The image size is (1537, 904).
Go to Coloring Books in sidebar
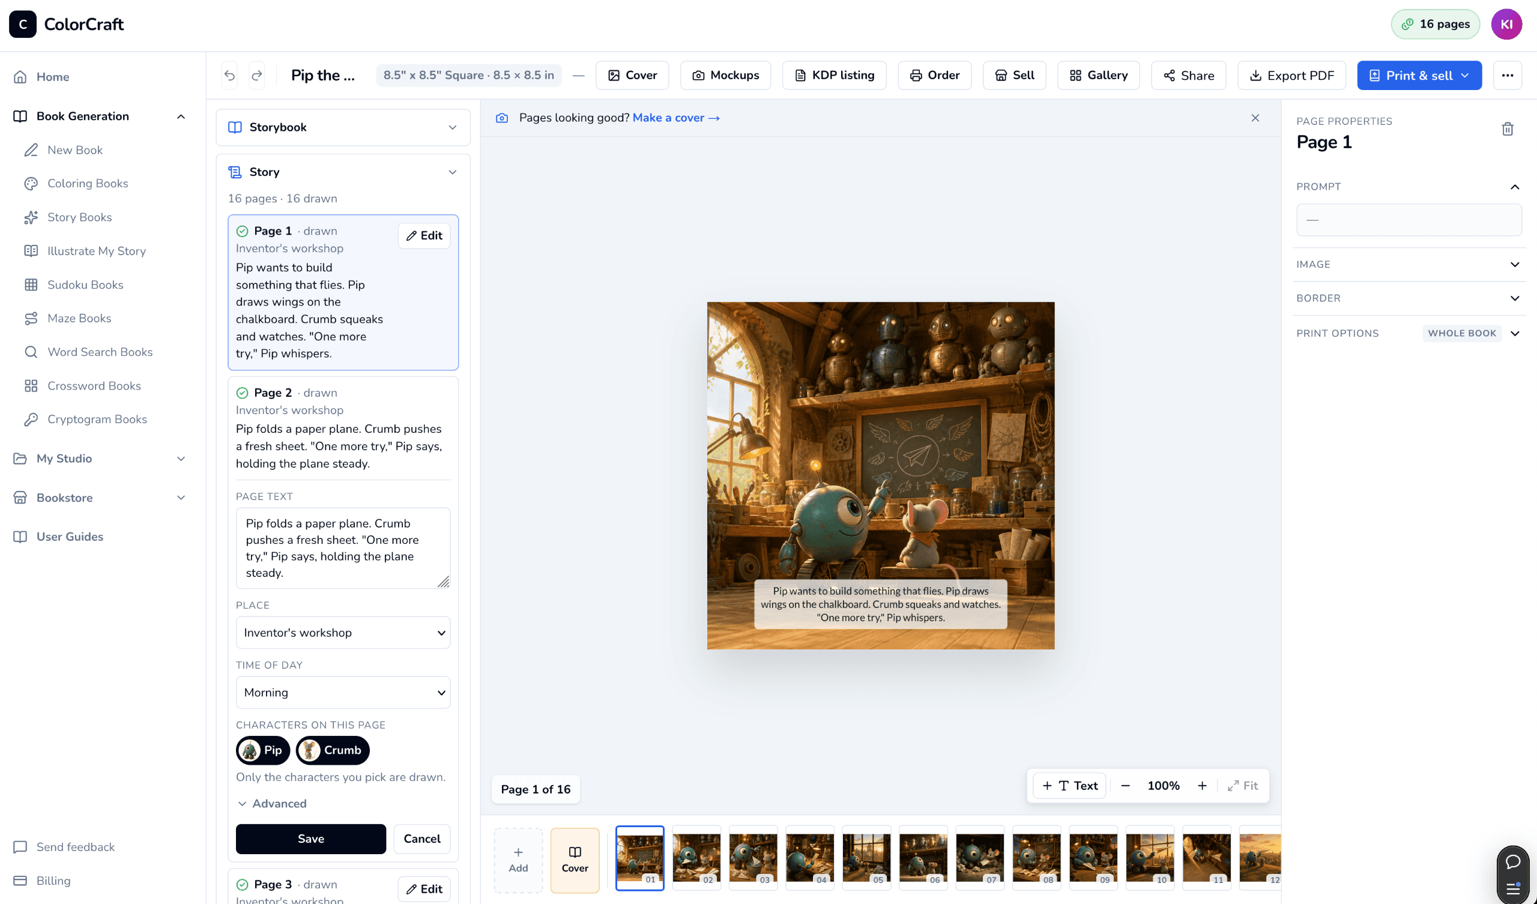tap(87, 183)
